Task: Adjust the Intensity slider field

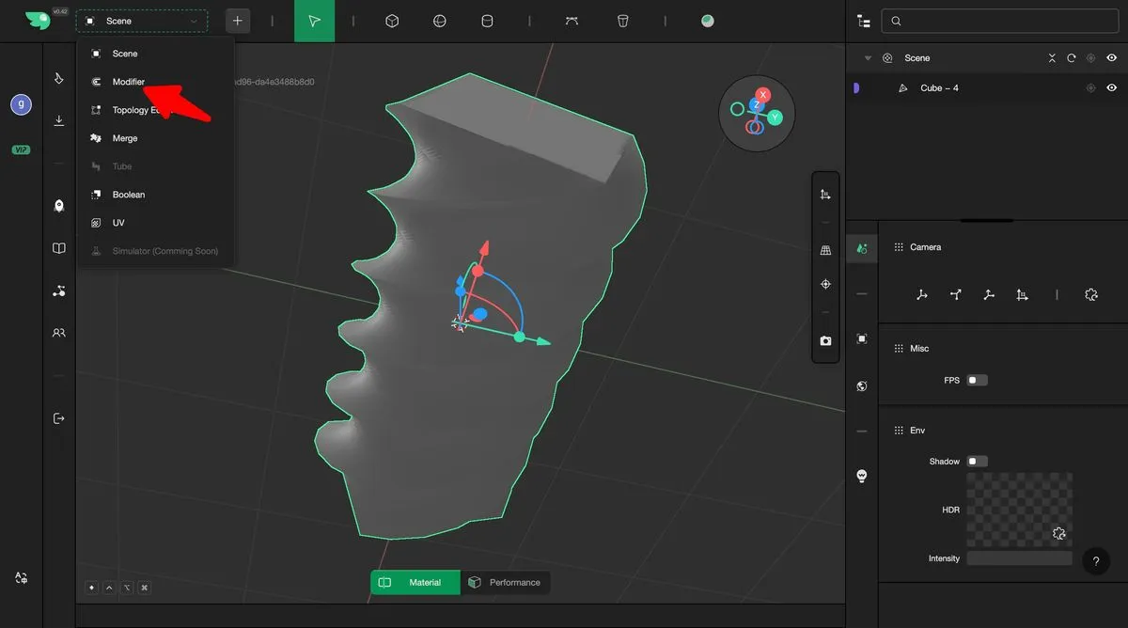Action: [x=1019, y=558]
